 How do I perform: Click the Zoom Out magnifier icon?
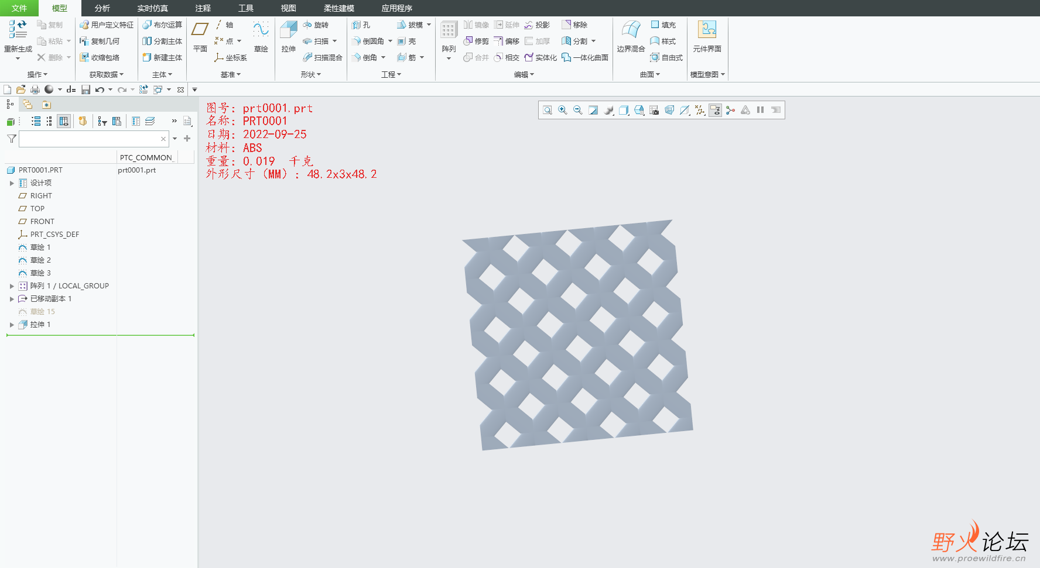(578, 110)
